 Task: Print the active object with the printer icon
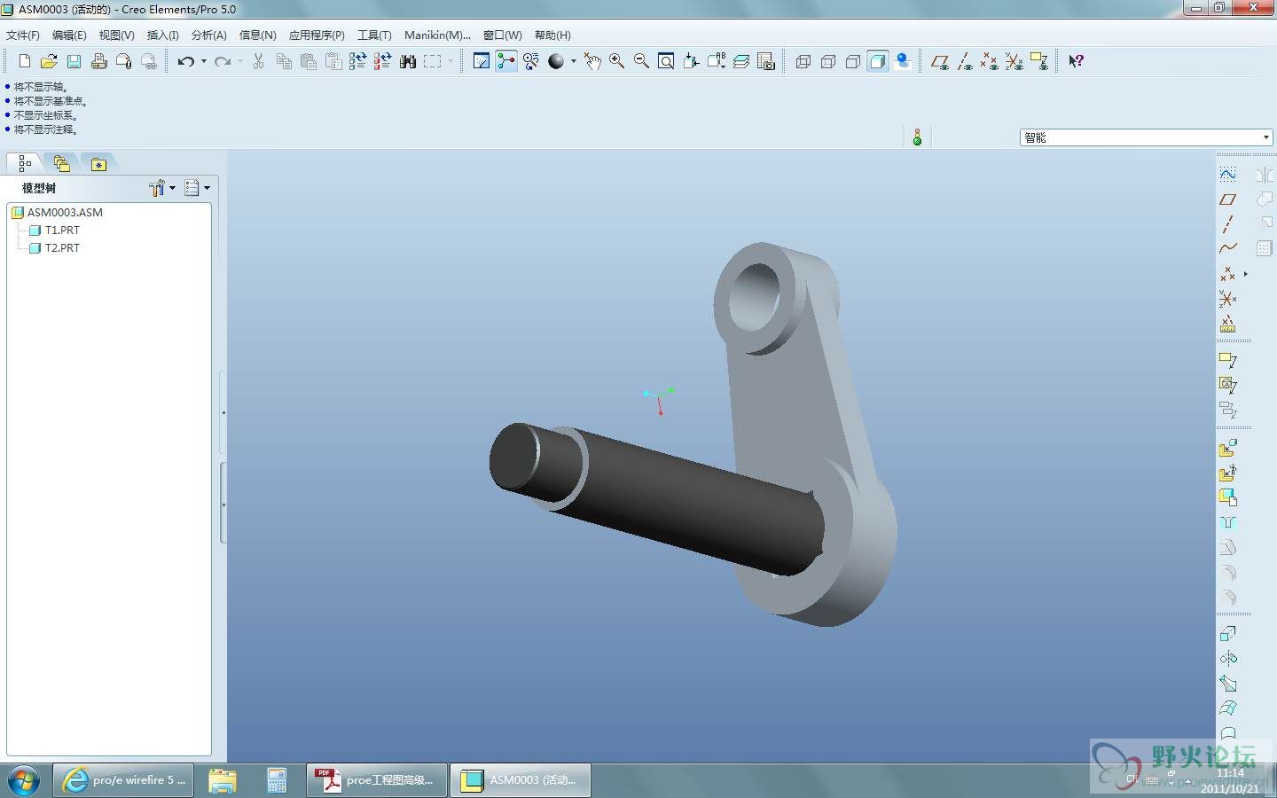click(x=99, y=61)
